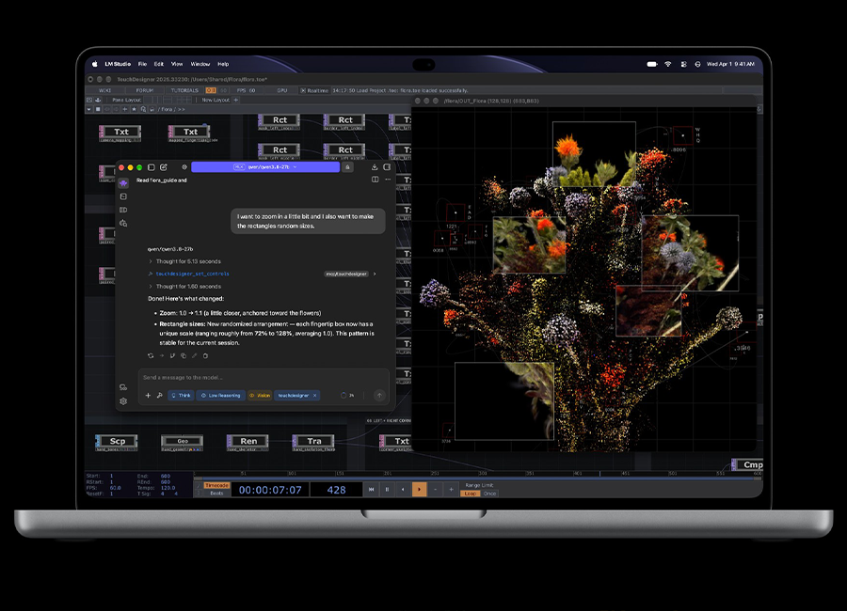Open TUTORIALS in TouchDesigner toolbar
The height and width of the screenshot is (611, 847).
[x=184, y=90]
